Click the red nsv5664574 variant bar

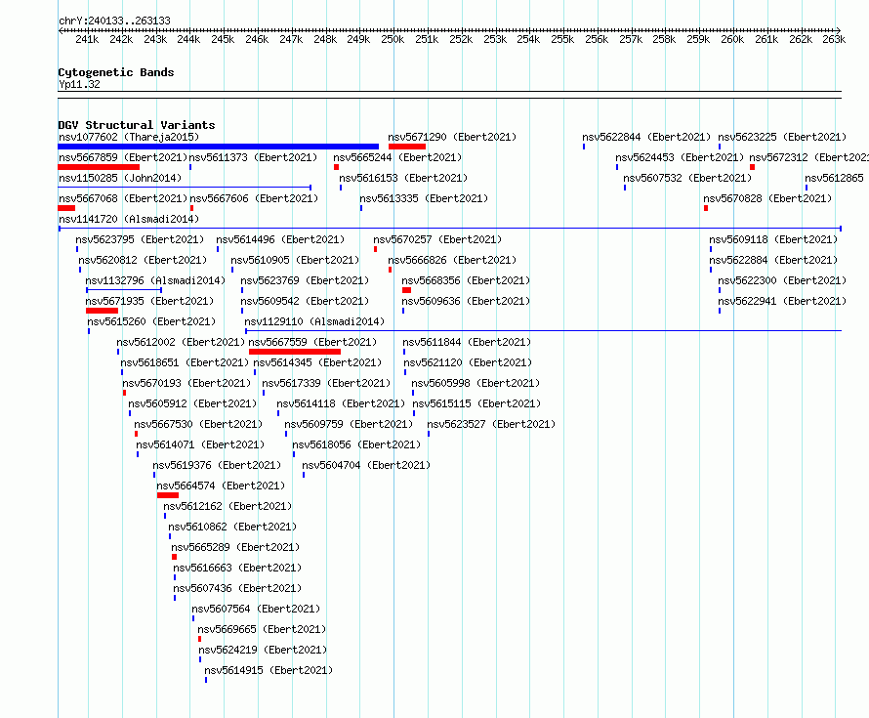click(x=168, y=495)
